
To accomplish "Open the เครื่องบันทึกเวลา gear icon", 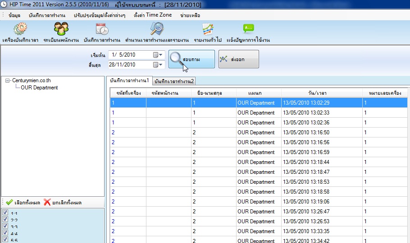I will click(20, 30).
